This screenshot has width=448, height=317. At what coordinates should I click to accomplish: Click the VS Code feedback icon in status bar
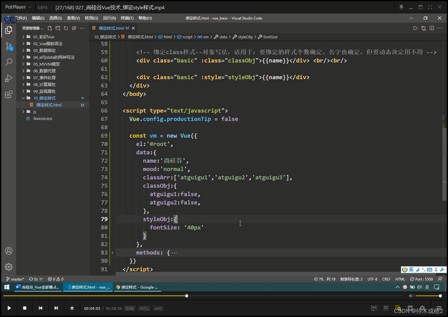click(x=440, y=279)
